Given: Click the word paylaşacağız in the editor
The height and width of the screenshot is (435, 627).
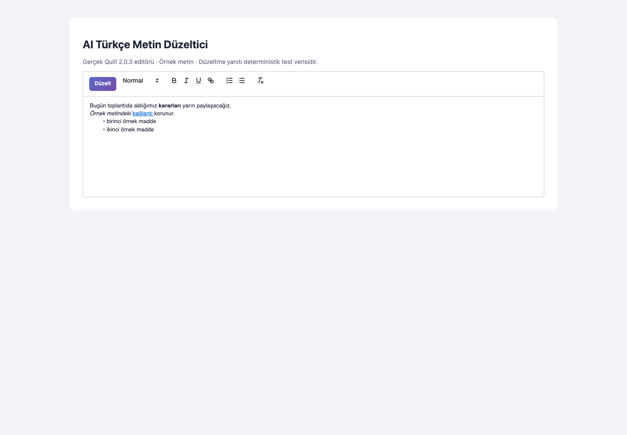Looking at the screenshot, I should (x=213, y=106).
